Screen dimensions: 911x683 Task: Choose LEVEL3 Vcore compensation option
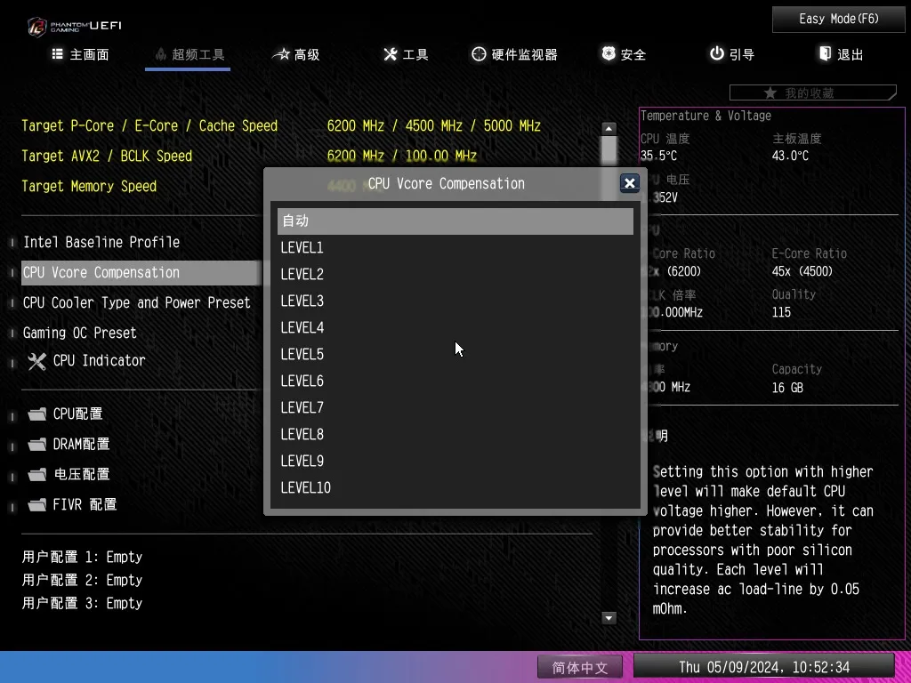tap(455, 301)
